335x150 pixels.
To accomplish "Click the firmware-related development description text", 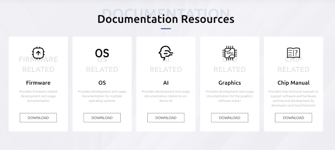I will [x=38, y=96].
